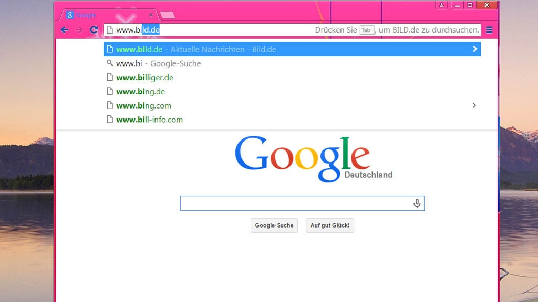538x302 pixels.
Task: Select the www.bild.de suggestion
Action: (292, 49)
